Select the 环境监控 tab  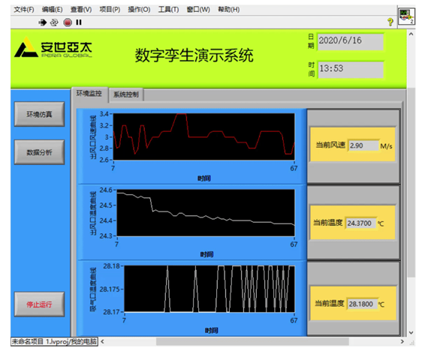click(x=89, y=94)
